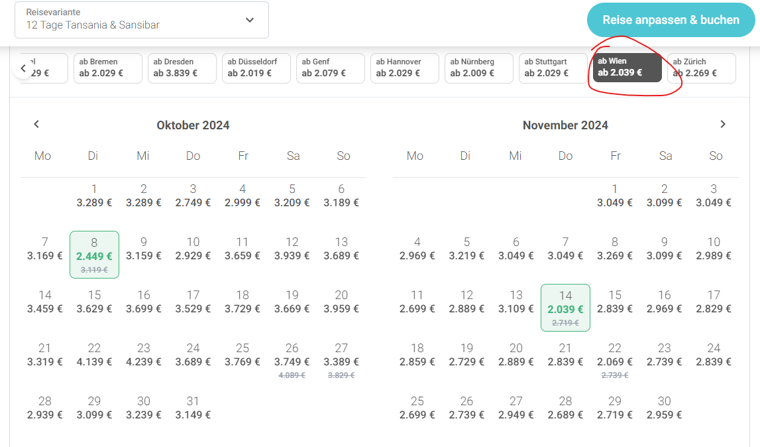760x447 pixels.
Task: Choose October 1 for 3.289 €
Action: 95,196
